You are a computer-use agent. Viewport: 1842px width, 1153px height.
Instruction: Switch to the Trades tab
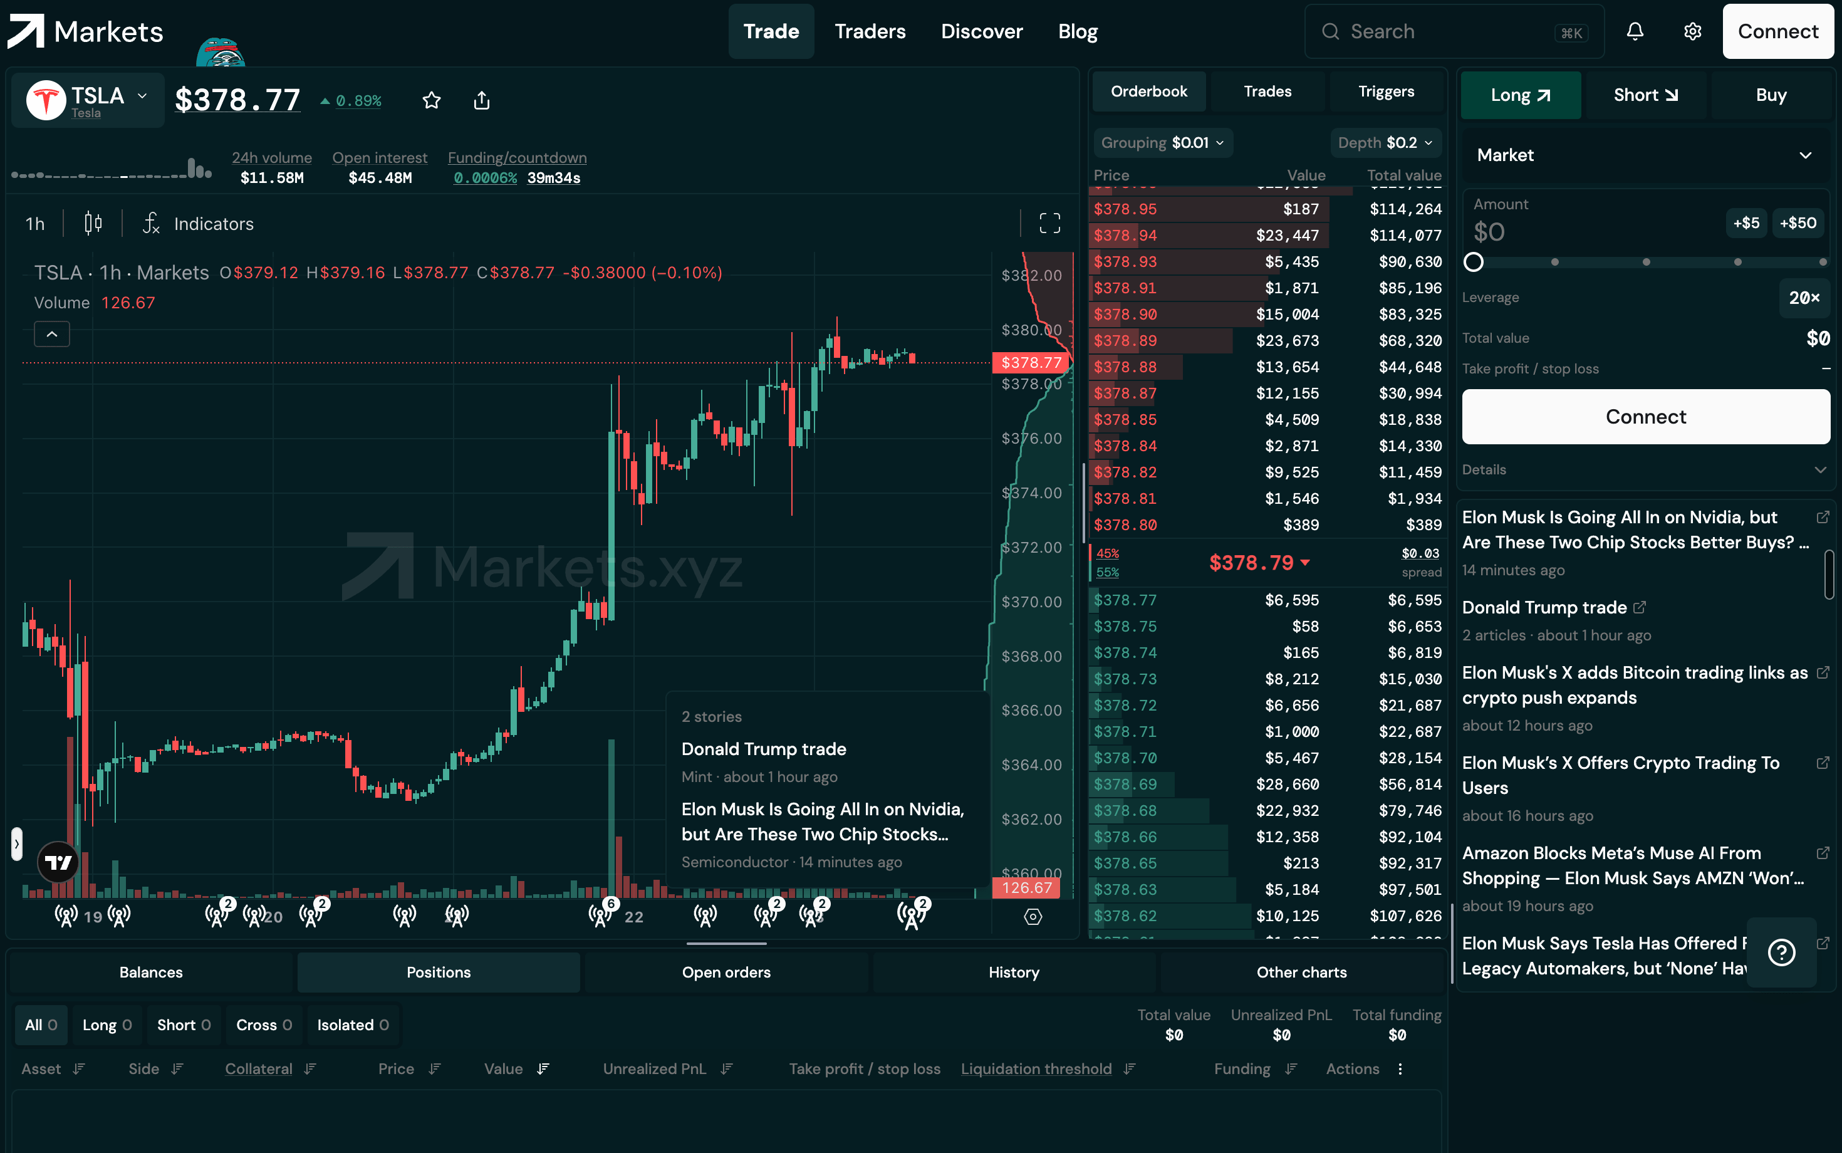(1267, 91)
